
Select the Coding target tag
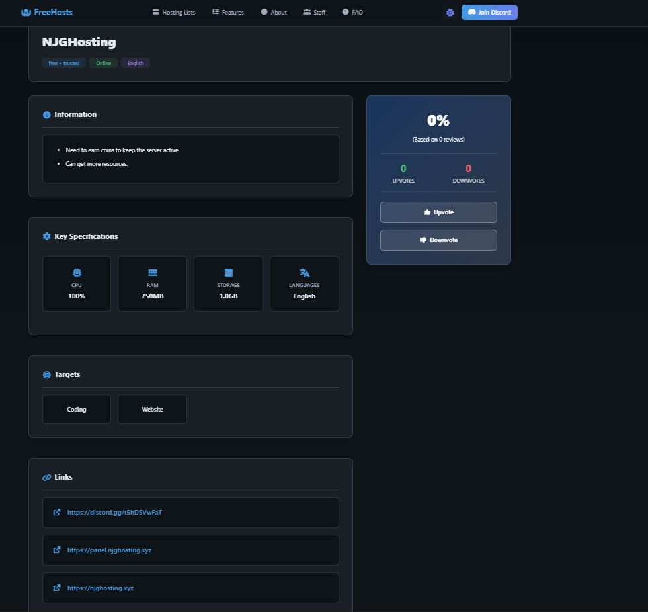76,409
